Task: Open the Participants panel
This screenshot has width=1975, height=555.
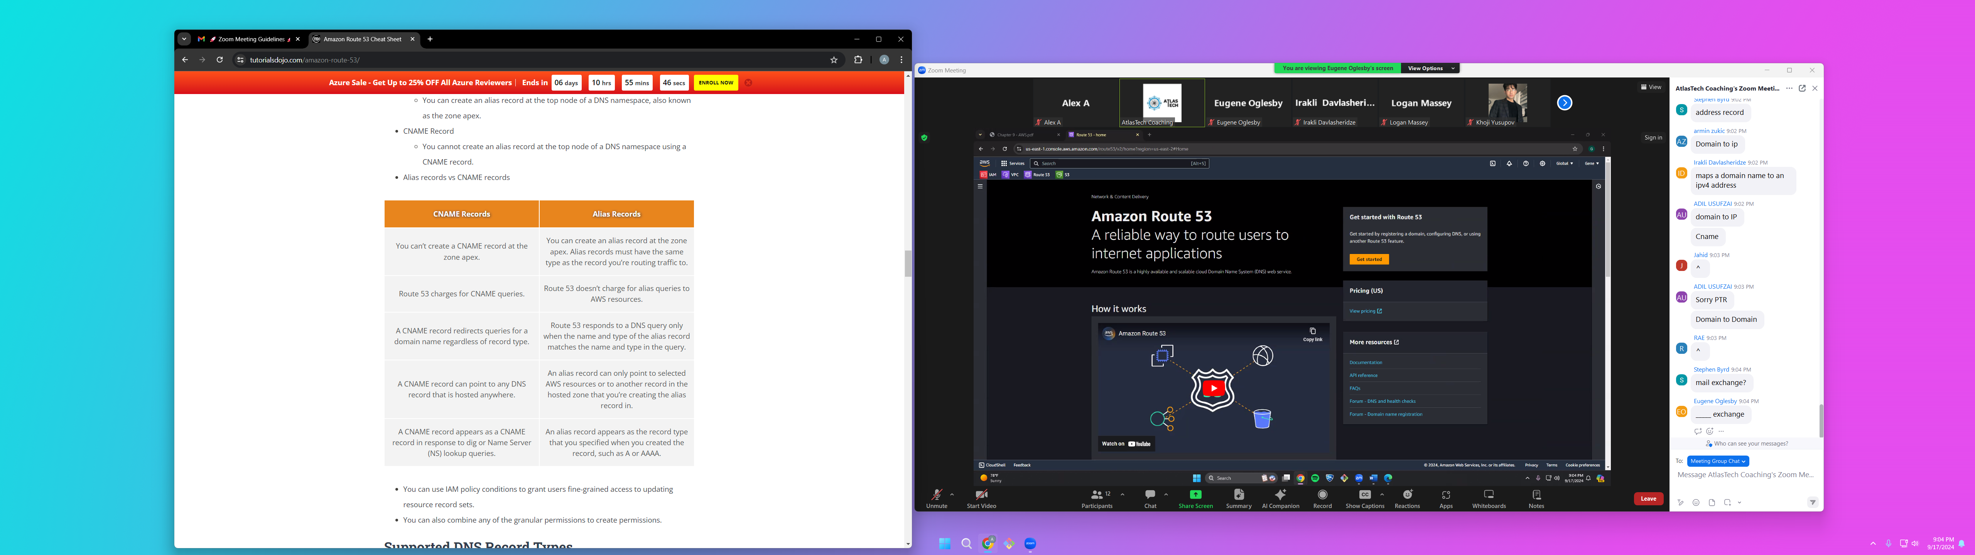Action: [1097, 496]
